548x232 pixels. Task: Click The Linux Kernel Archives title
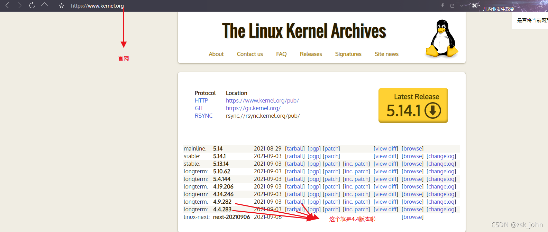[x=304, y=31]
